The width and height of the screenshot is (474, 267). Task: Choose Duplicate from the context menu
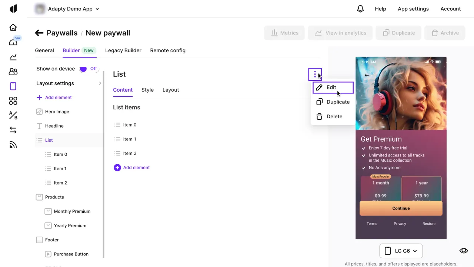[x=333, y=102]
